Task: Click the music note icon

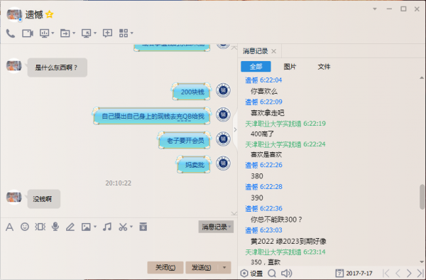Action: pos(107,227)
